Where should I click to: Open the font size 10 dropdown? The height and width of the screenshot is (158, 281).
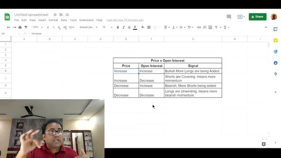tap(107, 27)
